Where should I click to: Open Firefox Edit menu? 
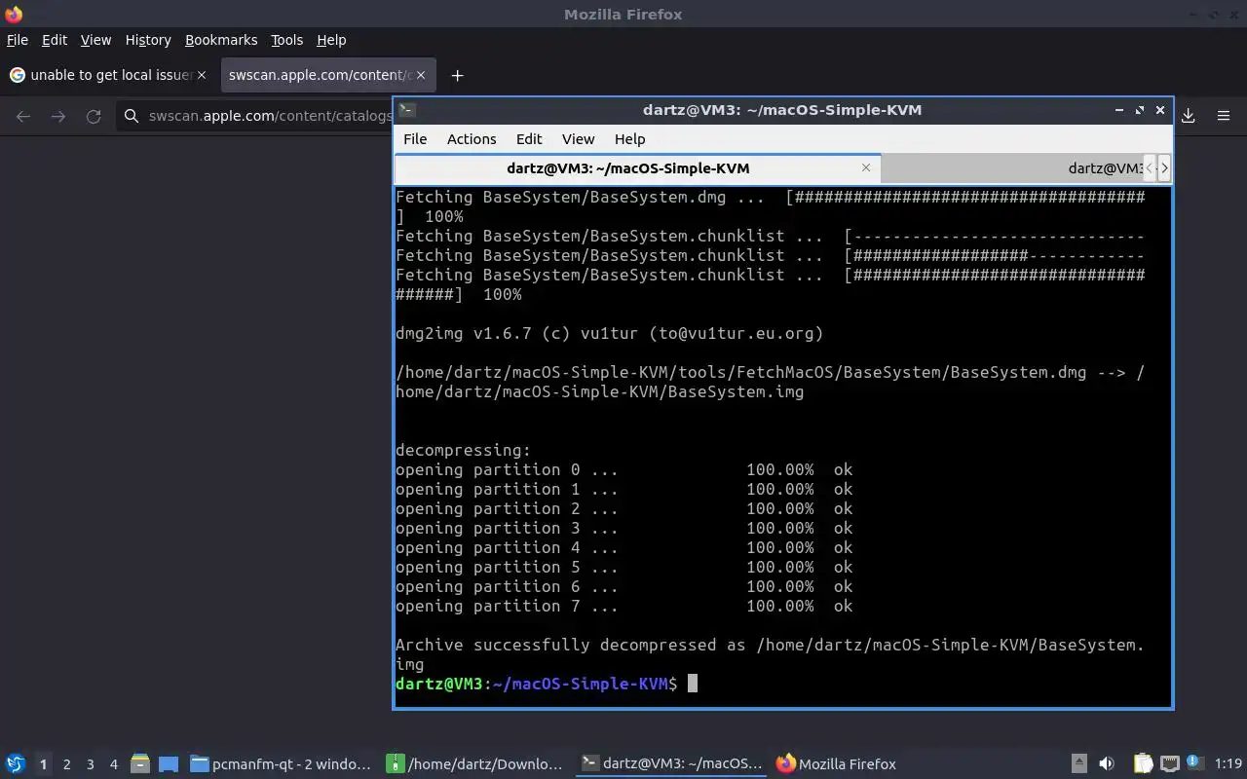pyautogui.click(x=55, y=40)
